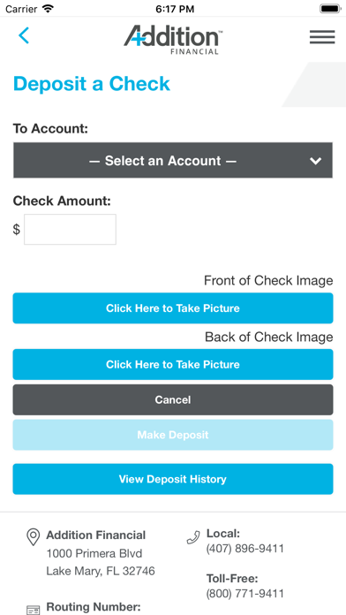Screen dimensions: 346x615
Task: Open the Select an Account dropdown
Action: (173, 161)
